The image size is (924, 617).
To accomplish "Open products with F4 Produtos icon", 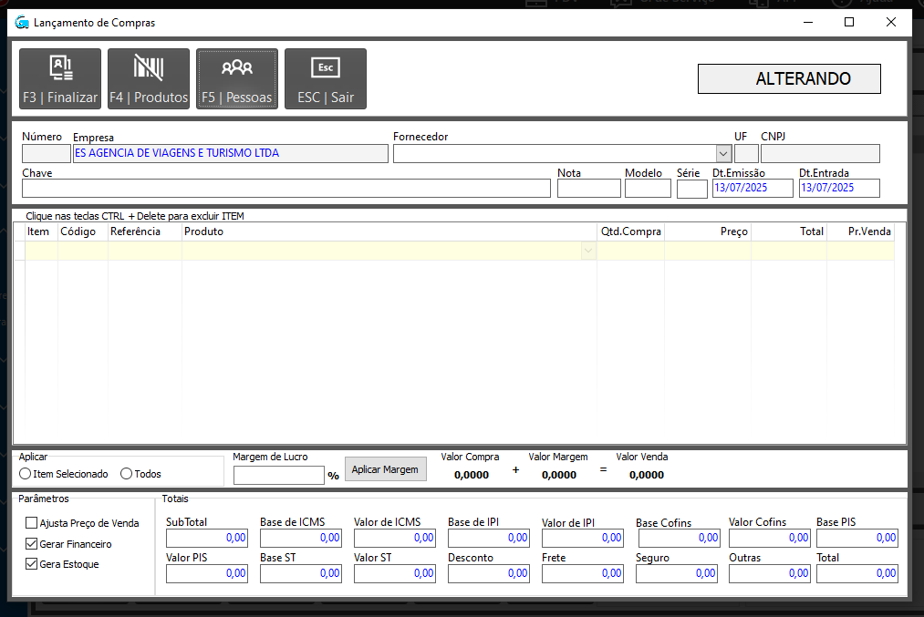I will coord(149,78).
